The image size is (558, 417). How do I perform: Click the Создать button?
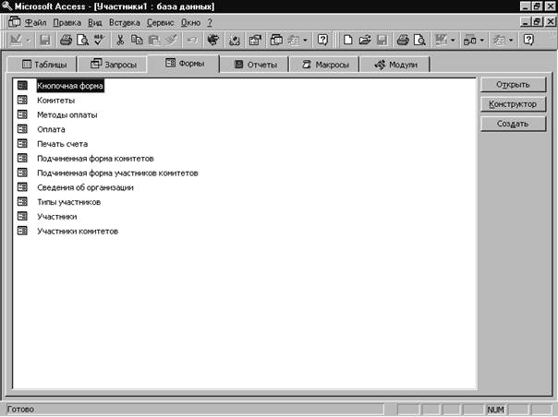[513, 124]
